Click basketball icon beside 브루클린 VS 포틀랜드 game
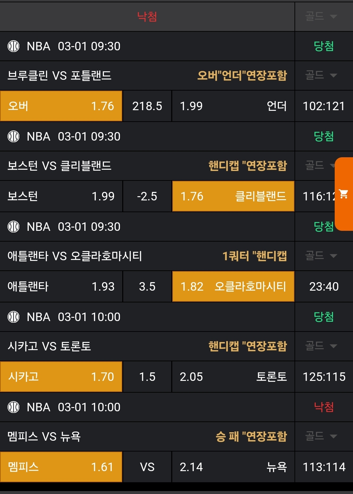This screenshot has height=494, width=353. 13,46
